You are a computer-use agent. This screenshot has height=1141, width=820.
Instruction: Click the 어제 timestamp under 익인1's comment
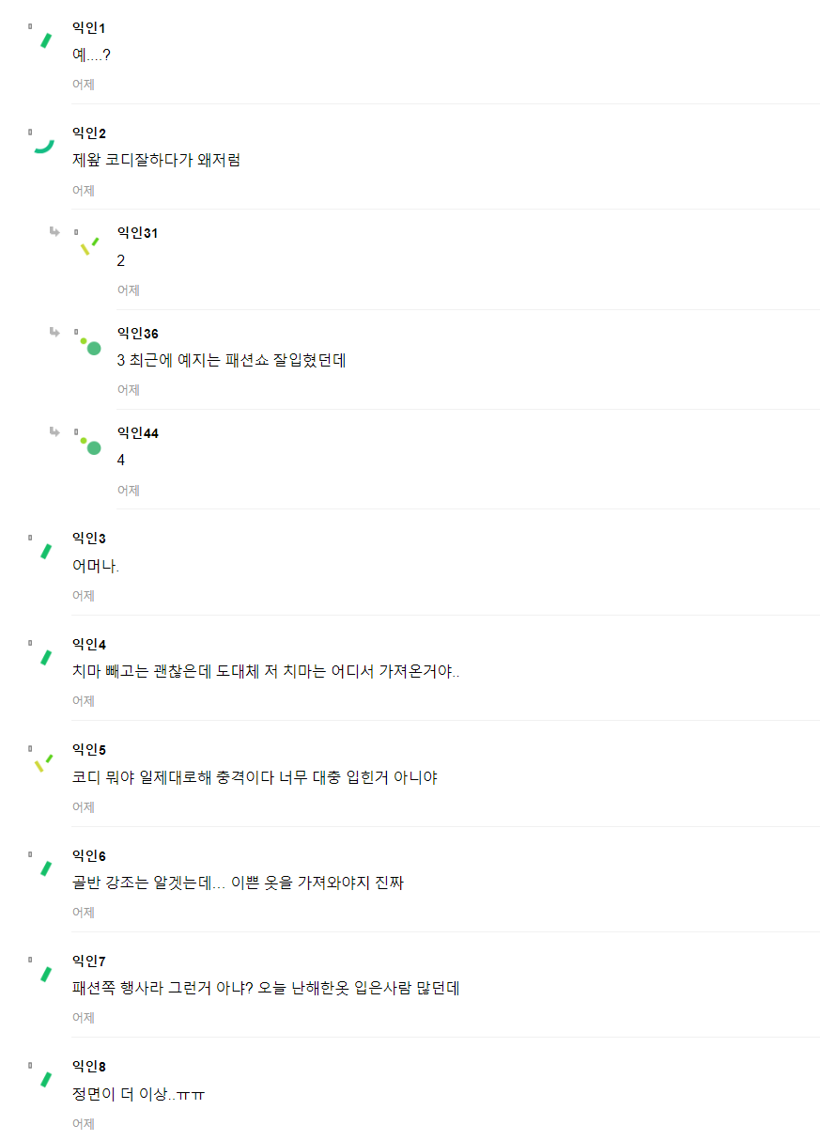[x=84, y=85]
